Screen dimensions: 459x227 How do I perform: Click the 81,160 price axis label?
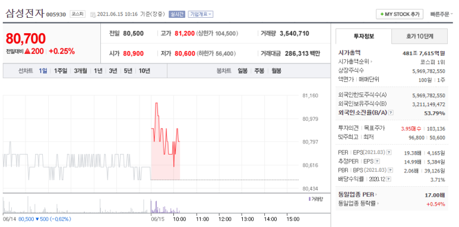click(310, 95)
